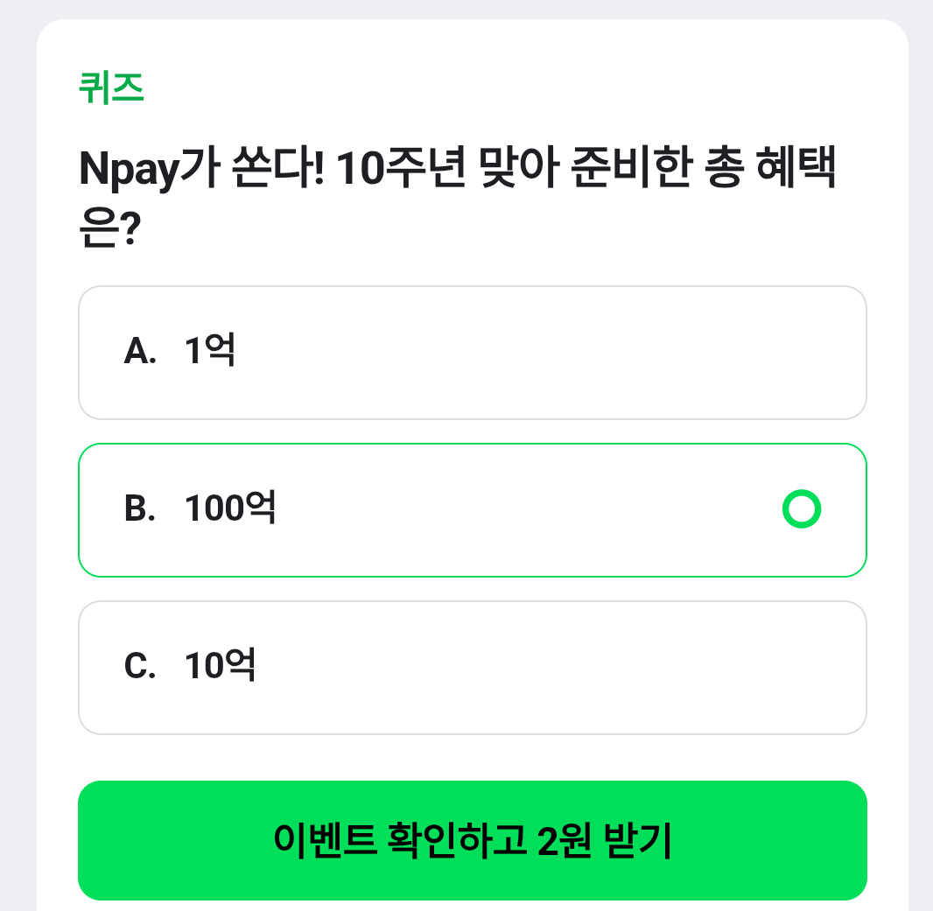Click the green circle indicator on option B

[x=801, y=510]
